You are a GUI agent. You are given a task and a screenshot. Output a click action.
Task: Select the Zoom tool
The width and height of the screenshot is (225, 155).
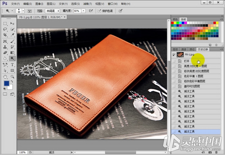pos(12,77)
